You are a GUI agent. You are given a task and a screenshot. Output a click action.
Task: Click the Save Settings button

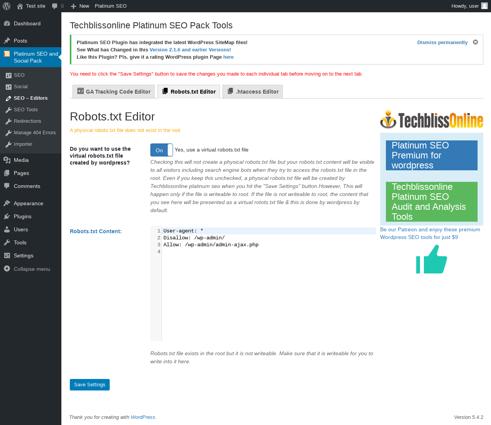pos(90,385)
